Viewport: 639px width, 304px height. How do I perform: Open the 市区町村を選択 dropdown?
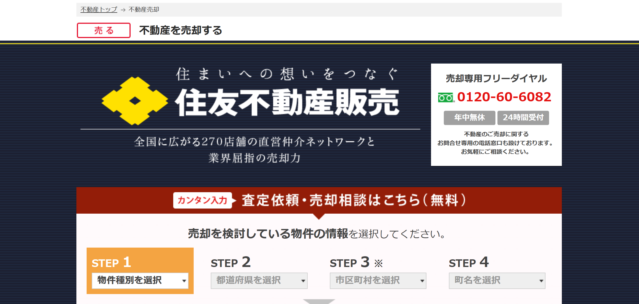(378, 281)
